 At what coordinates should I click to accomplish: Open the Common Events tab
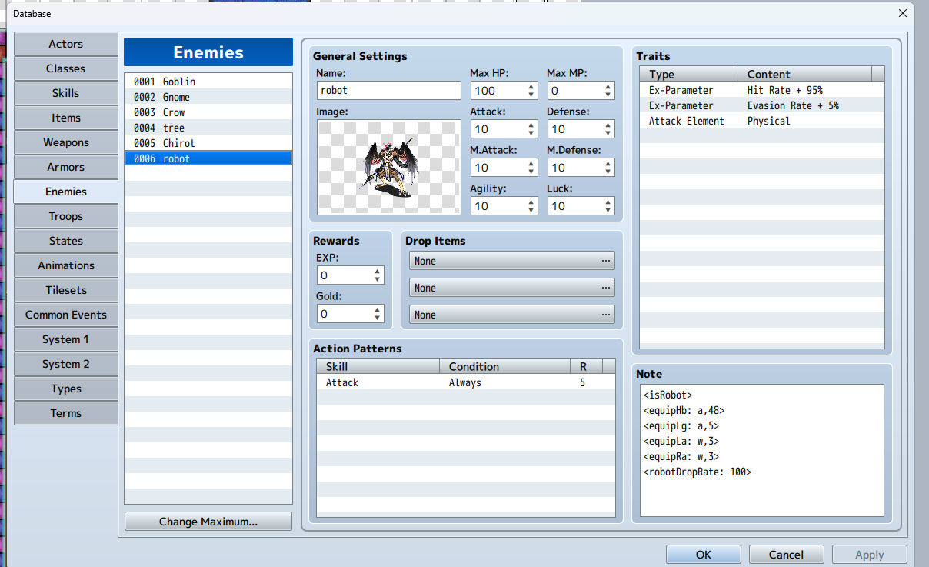coord(66,315)
